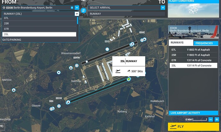The width and height of the screenshot is (221, 132).
Task: Click the green 25L runway start marker
Action: (x=129, y=79)
